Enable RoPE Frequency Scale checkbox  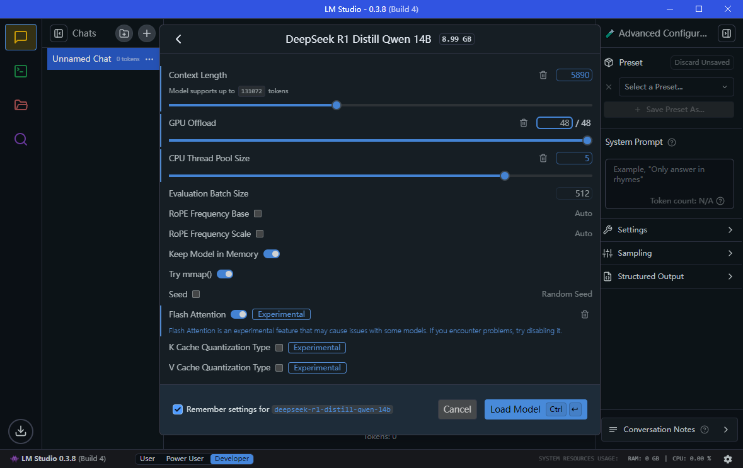coord(260,234)
